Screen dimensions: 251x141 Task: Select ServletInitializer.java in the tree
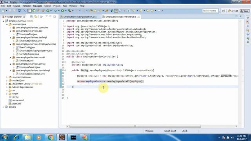[29, 54]
